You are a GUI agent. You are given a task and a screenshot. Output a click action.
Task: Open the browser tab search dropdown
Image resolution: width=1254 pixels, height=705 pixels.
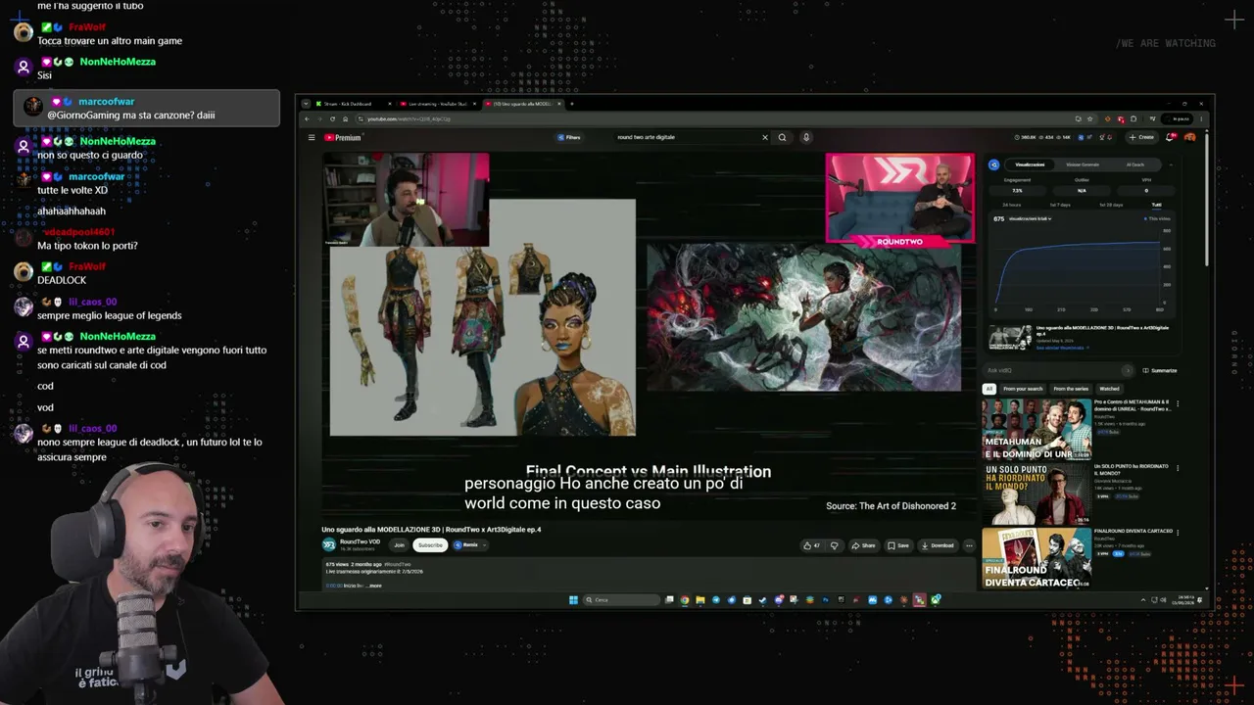307,104
